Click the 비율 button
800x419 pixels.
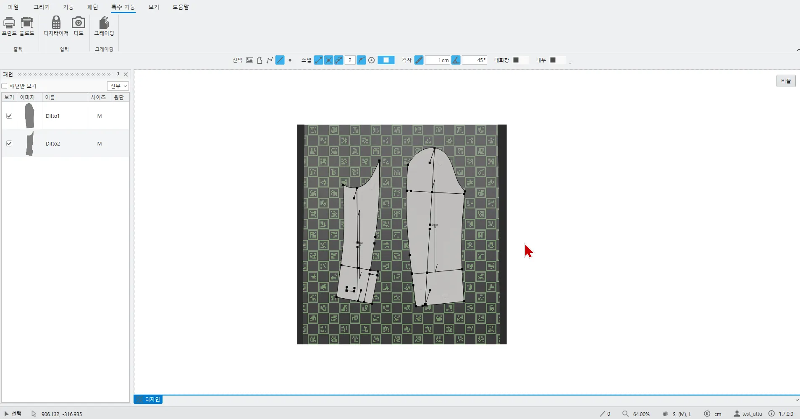pyautogui.click(x=786, y=81)
